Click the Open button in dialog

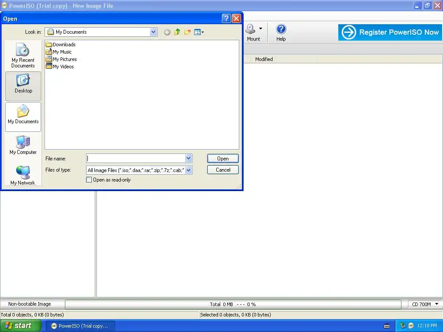[x=223, y=159]
